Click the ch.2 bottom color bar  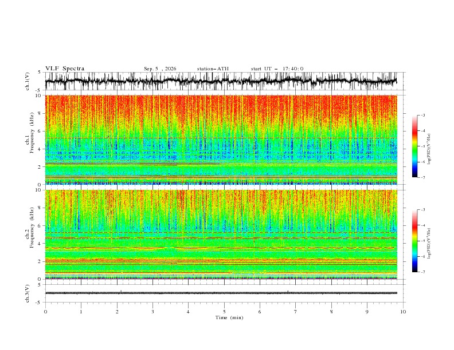pos(415,241)
